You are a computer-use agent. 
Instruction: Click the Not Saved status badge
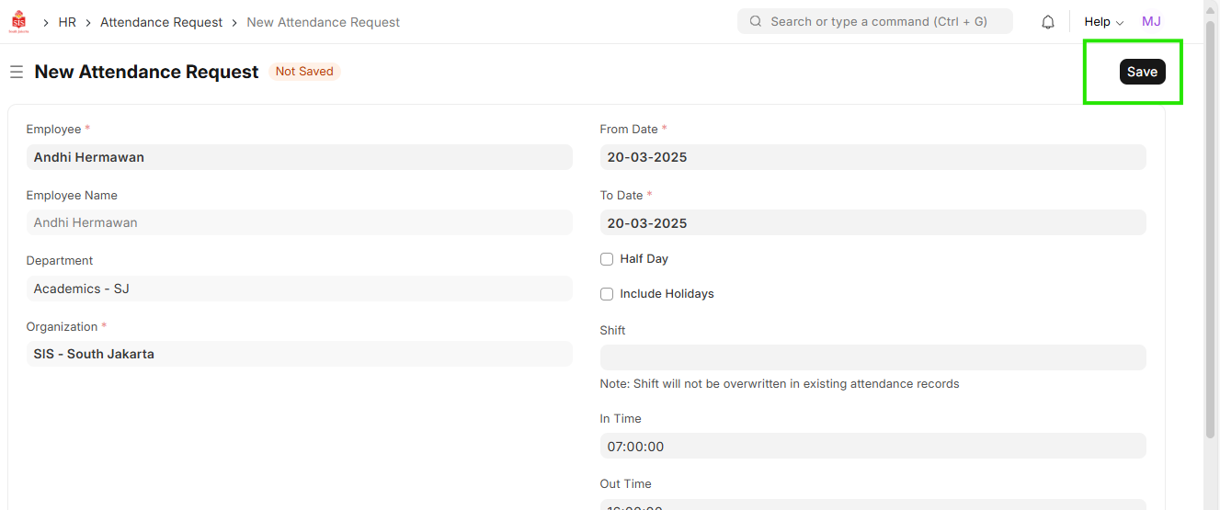(x=304, y=72)
